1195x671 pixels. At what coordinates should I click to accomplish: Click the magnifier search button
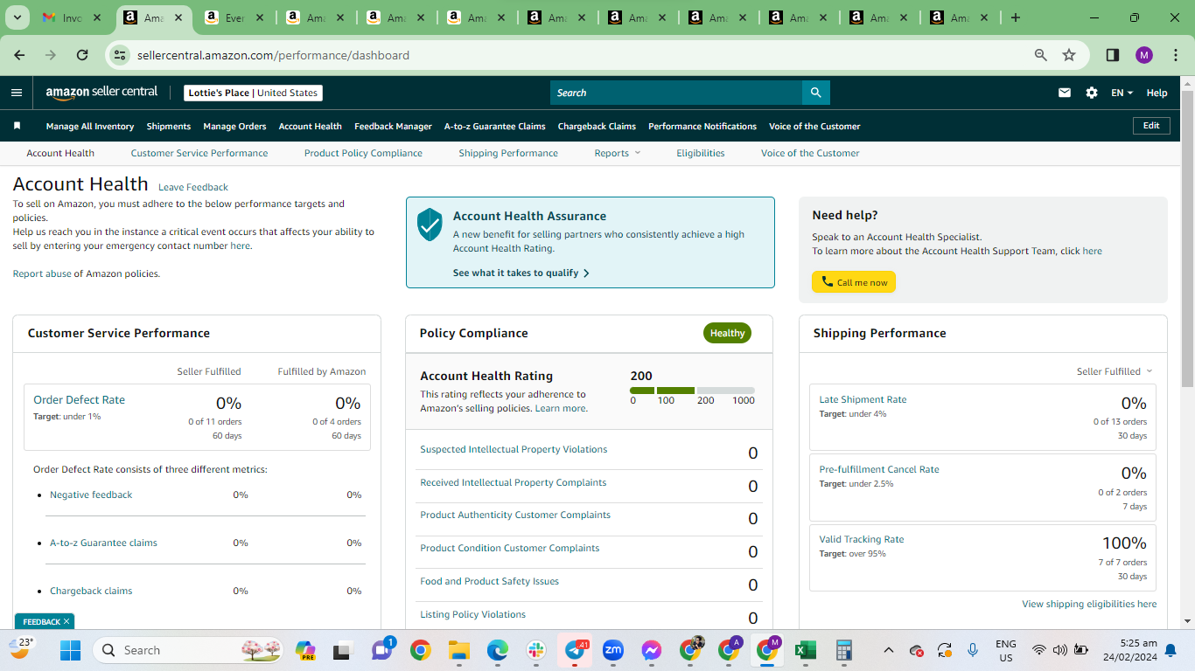click(x=815, y=93)
